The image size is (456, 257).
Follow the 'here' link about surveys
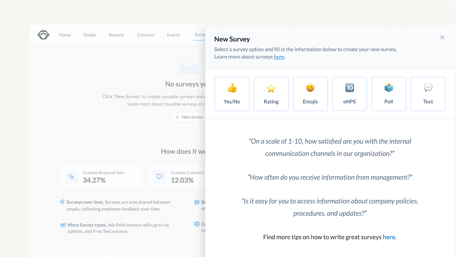[x=279, y=57]
